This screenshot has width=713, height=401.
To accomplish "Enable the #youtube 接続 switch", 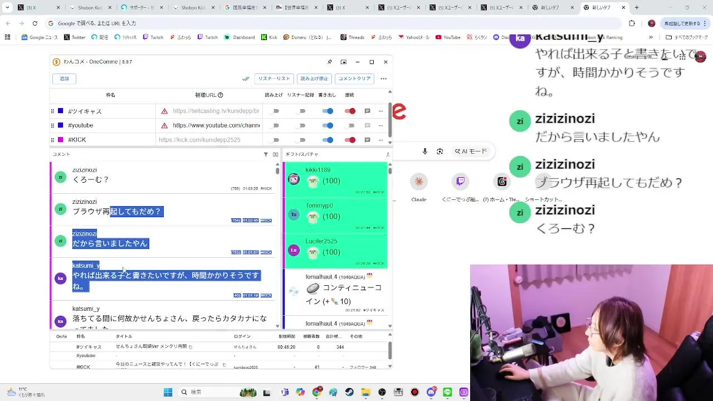I will 350,126.
